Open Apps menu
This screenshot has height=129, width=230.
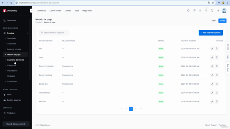coord(77,10)
